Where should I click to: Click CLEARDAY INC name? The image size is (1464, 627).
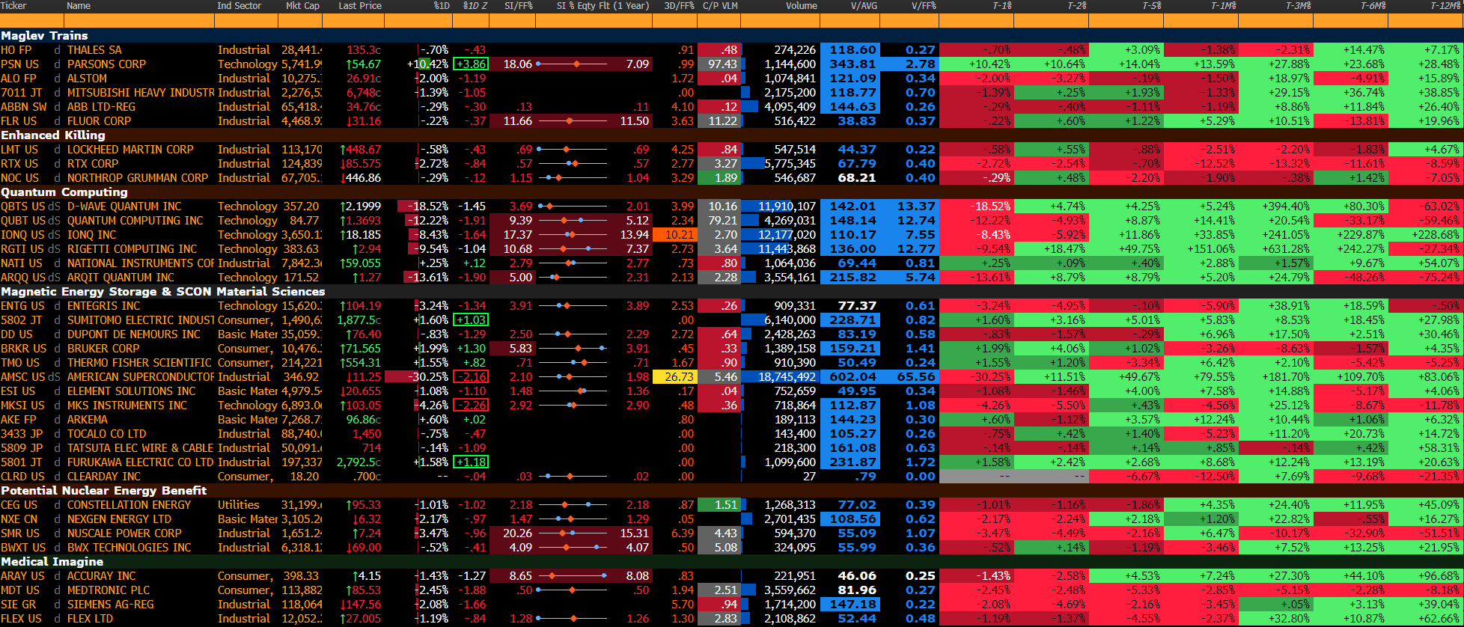tap(103, 477)
